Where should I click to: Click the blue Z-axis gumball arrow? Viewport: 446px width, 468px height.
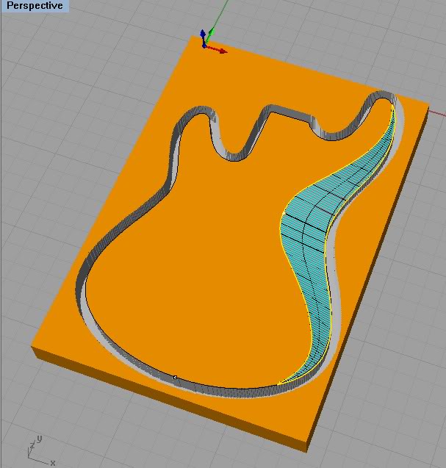pyautogui.click(x=203, y=37)
